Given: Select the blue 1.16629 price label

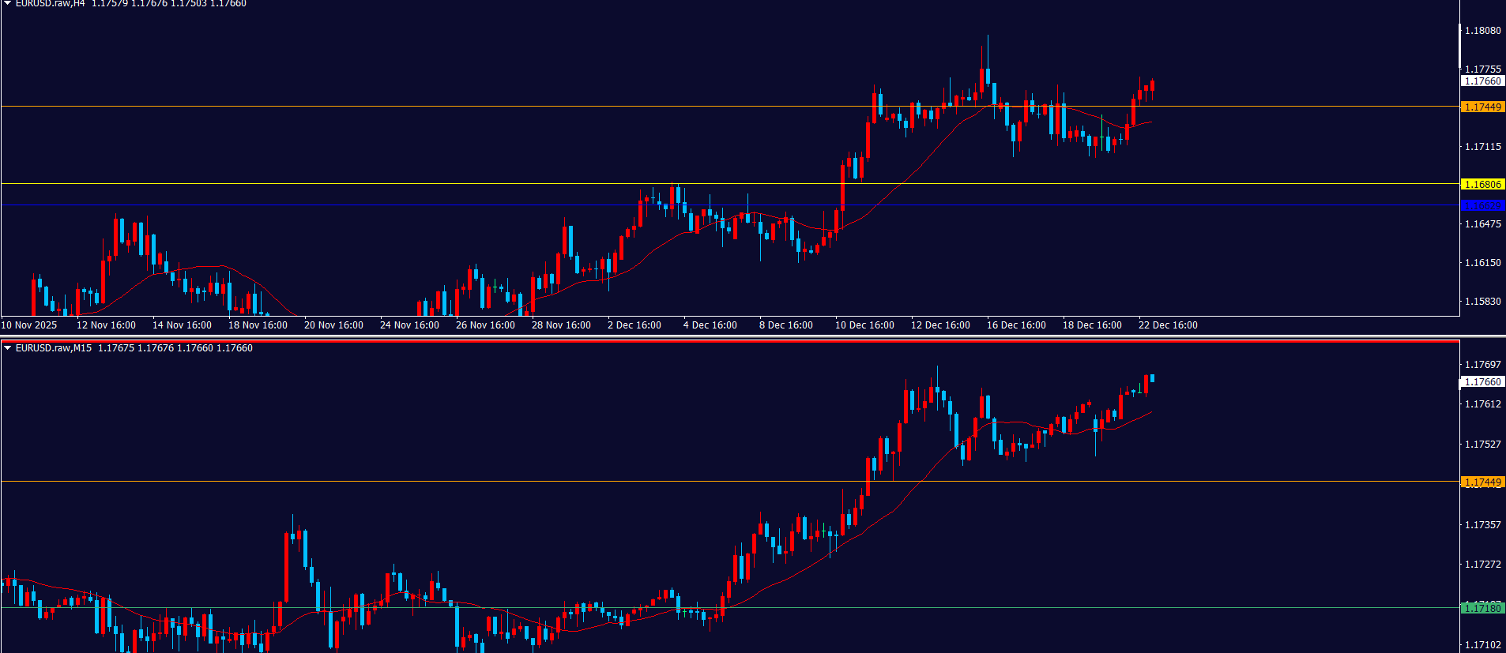Looking at the screenshot, I should (x=1482, y=206).
